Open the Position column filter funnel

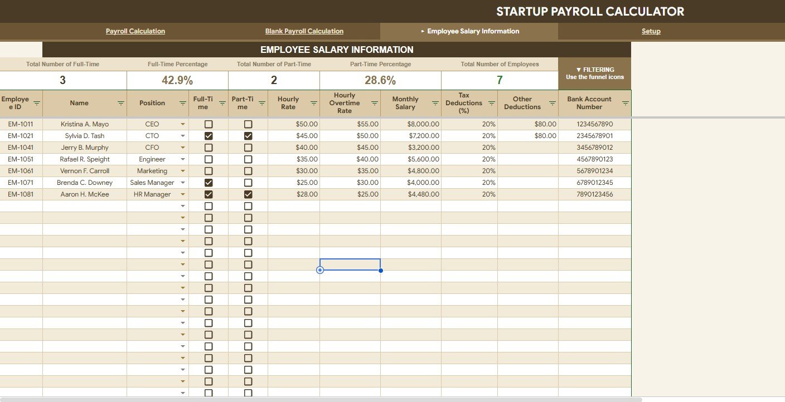pos(182,104)
